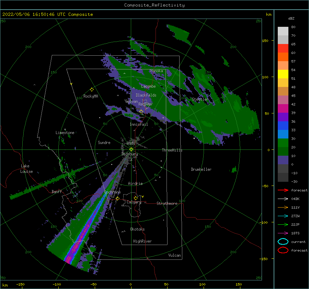This screenshot has height=289, width=309.
Task: Click the Okotoks town label
Action: coord(137,229)
